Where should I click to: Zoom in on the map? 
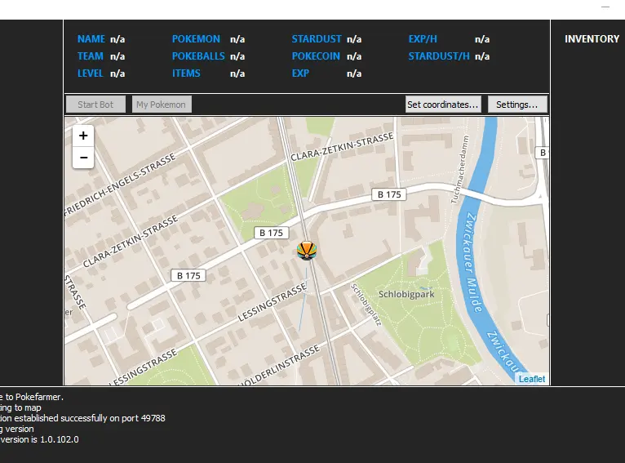(x=83, y=136)
